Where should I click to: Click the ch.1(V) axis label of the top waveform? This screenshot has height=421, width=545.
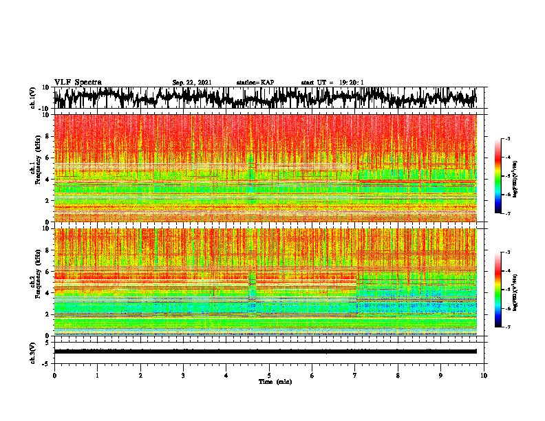[33, 98]
